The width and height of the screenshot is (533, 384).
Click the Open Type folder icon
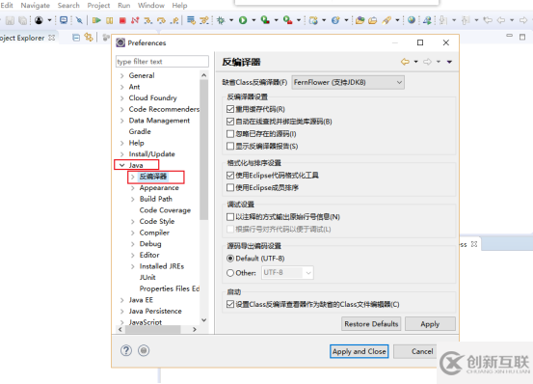pyautogui.click(x=360, y=20)
